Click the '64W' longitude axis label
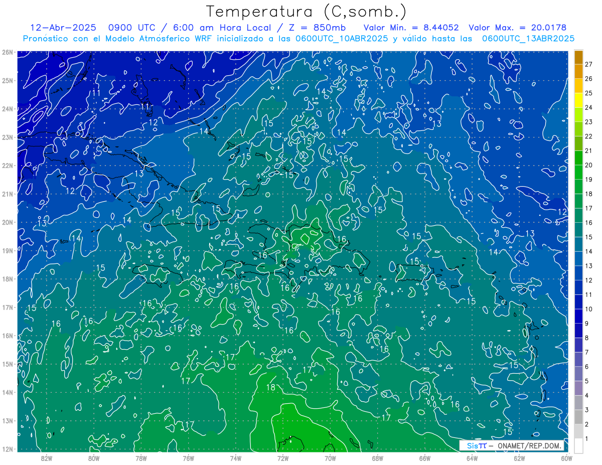Image resolution: width=602 pixels, height=465 pixels. (x=472, y=458)
